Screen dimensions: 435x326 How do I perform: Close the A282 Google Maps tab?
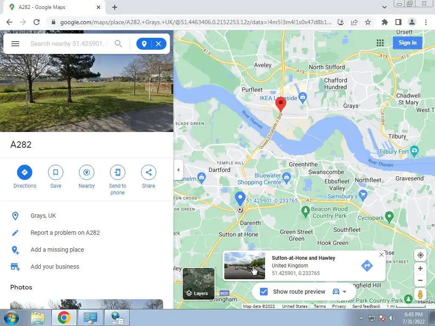coord(99,8)
